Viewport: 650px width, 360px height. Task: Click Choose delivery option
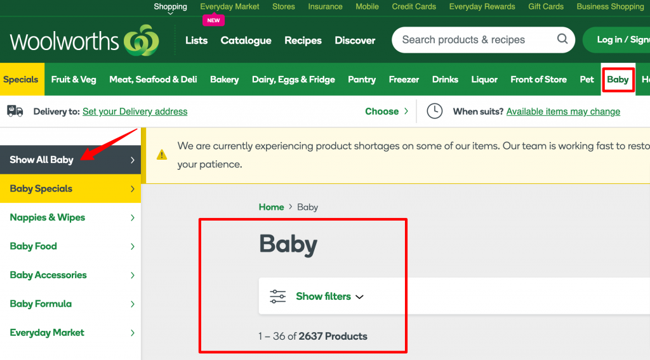pyautogui.click(x=387, y=112)
